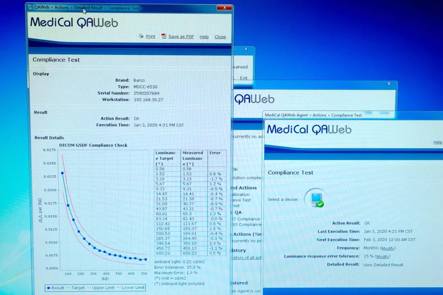Viewport: 443px width, 295px height.
Task: Close the Detailed Result window with red X
Action: [224, 7]
